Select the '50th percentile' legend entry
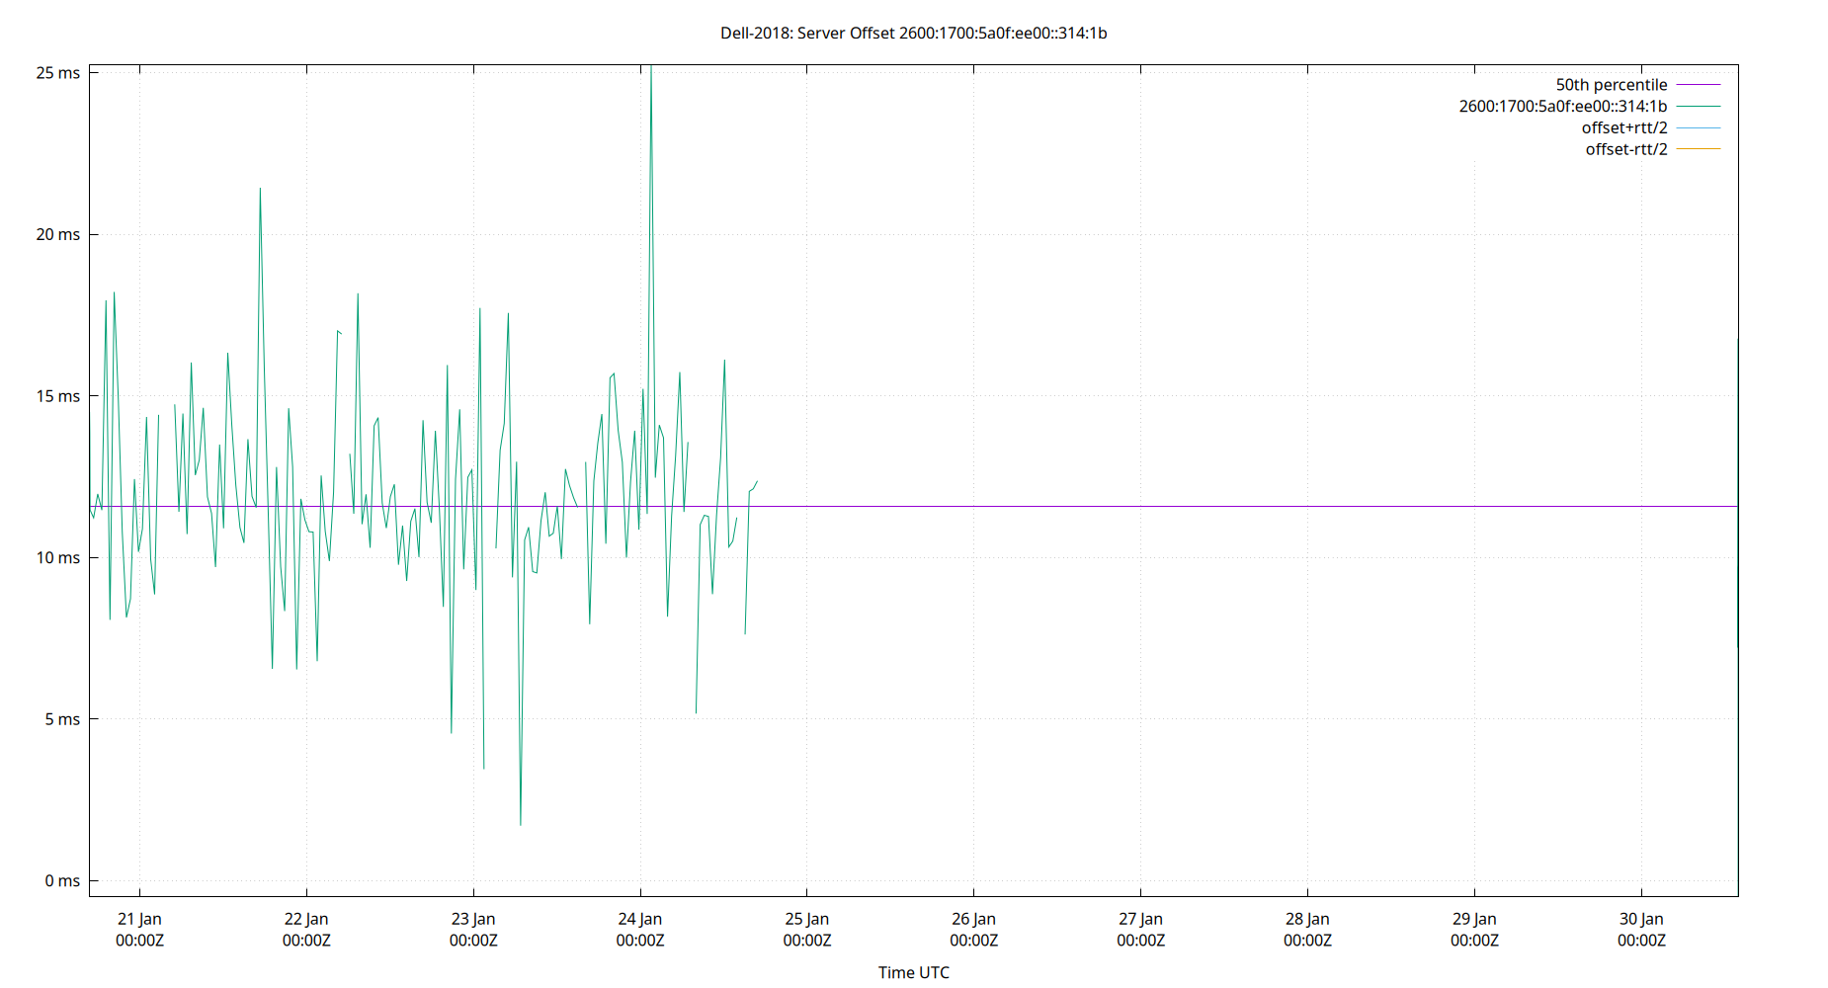This screenshot has height=988, width=1828. pos(1612,84)
